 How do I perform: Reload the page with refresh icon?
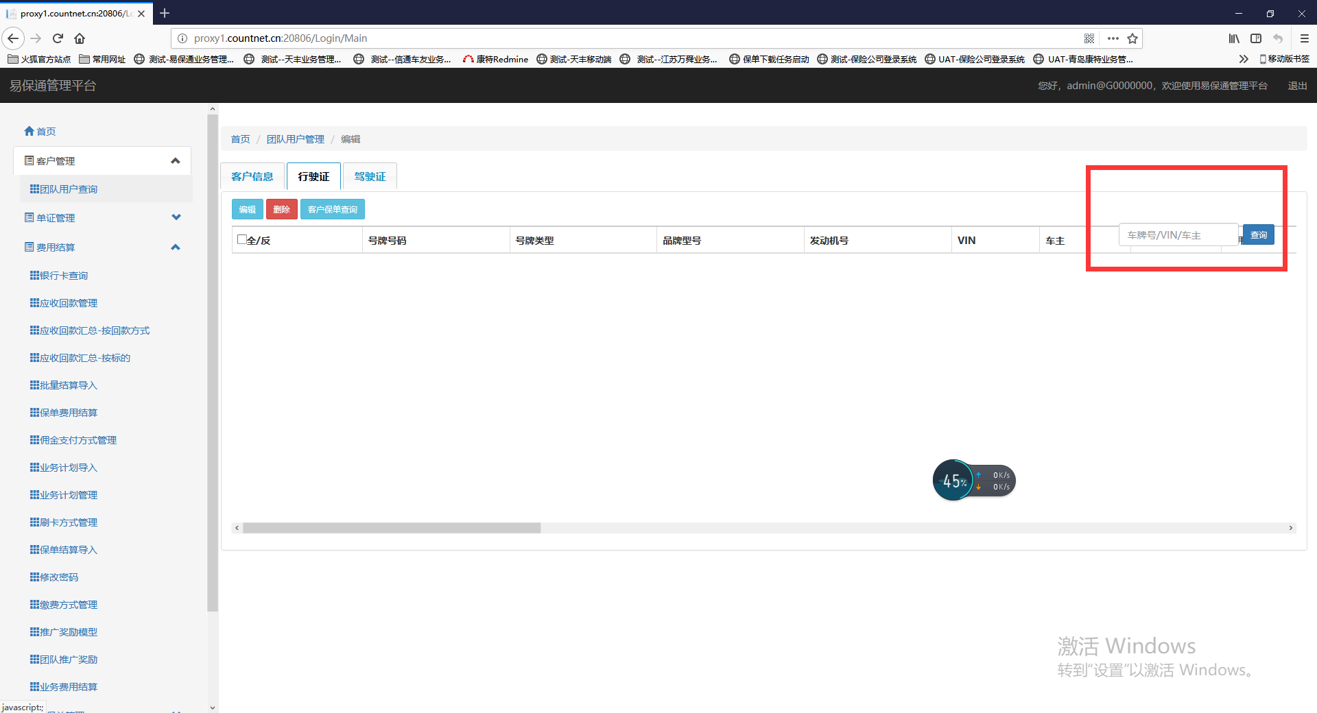coord(58,38)
